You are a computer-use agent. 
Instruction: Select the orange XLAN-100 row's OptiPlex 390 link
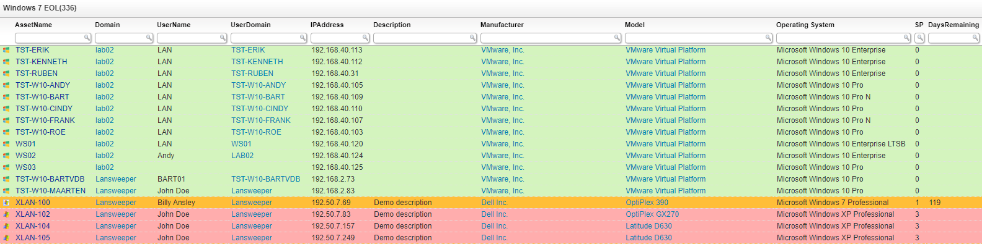click(x=647, y=203)
